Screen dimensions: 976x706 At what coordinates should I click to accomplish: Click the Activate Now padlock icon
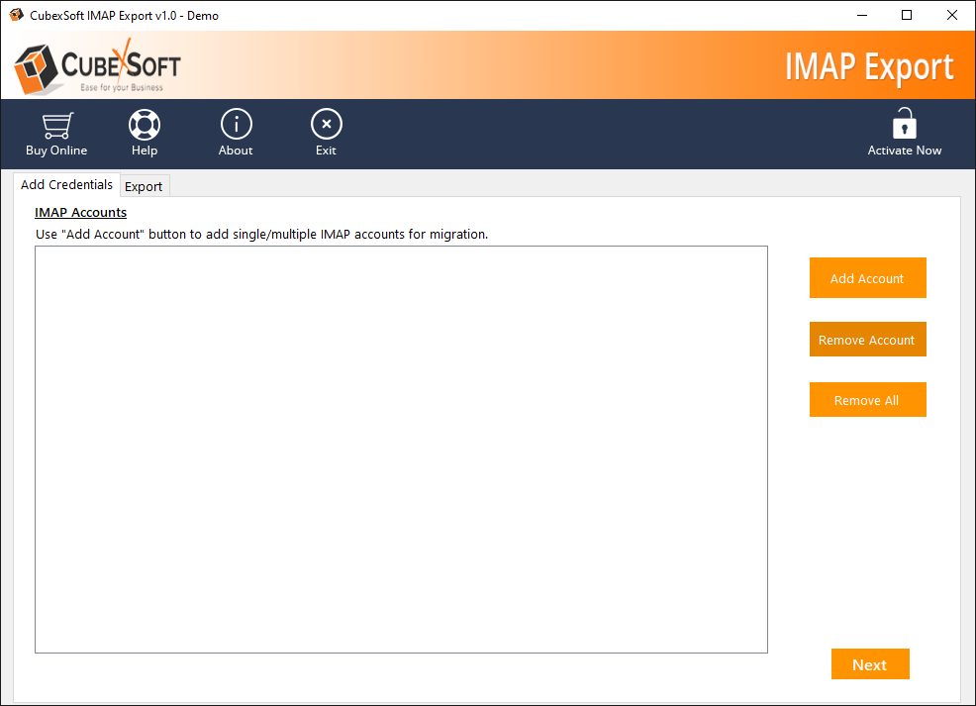click(905, 123)
